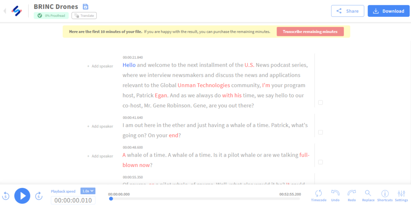Tick the checkbox for the 00:00:41.640 paragraph
The image size is (411, 205).
320,132
